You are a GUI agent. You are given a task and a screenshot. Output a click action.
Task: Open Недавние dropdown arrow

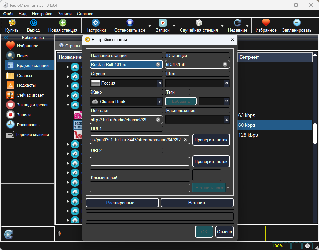(247, 26)
